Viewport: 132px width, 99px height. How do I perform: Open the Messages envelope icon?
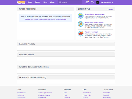point(87,2)
